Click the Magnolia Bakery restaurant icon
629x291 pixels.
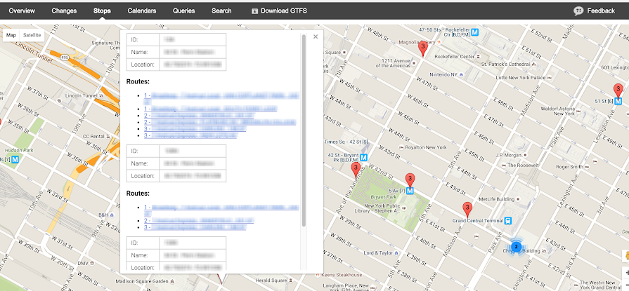(439, 42)
